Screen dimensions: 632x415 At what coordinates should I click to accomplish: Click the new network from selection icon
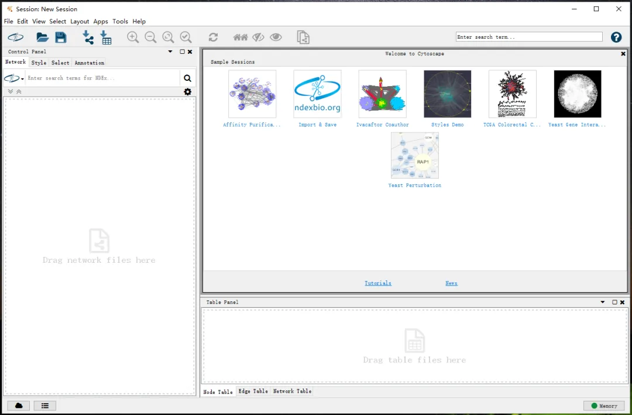tap(303, 37)
